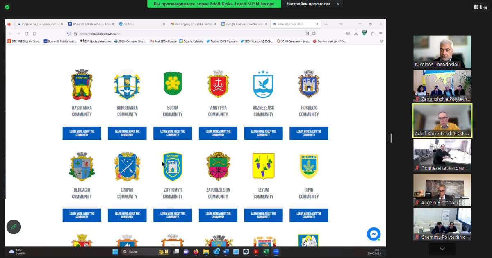
Task: Open the Messenger chat bubble icon
Action: (374, 234)
